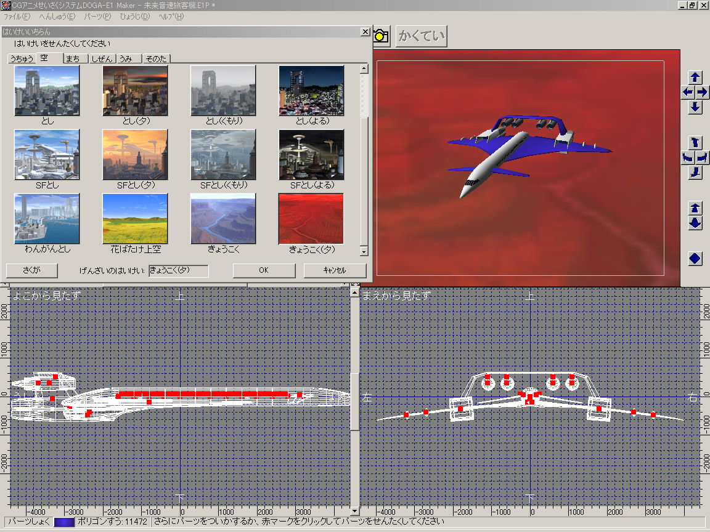Click the zoom-out double down arrow

[x=695, y=223]
